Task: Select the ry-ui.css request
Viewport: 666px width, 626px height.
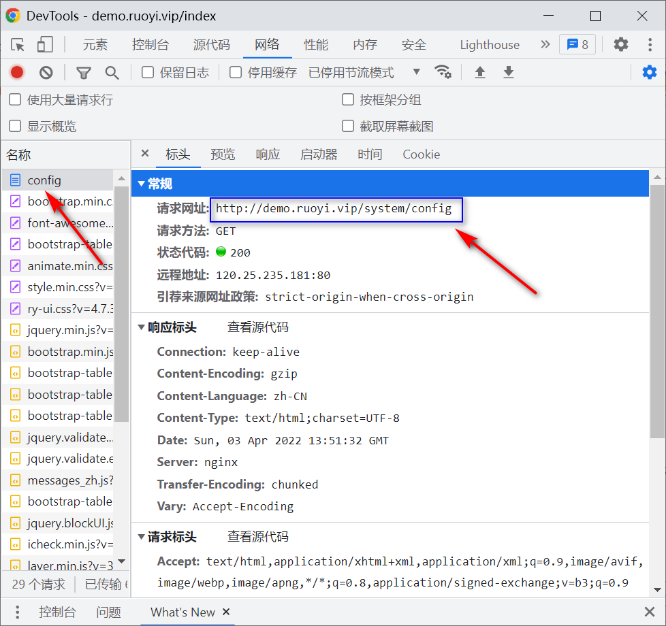Action: 58,308
